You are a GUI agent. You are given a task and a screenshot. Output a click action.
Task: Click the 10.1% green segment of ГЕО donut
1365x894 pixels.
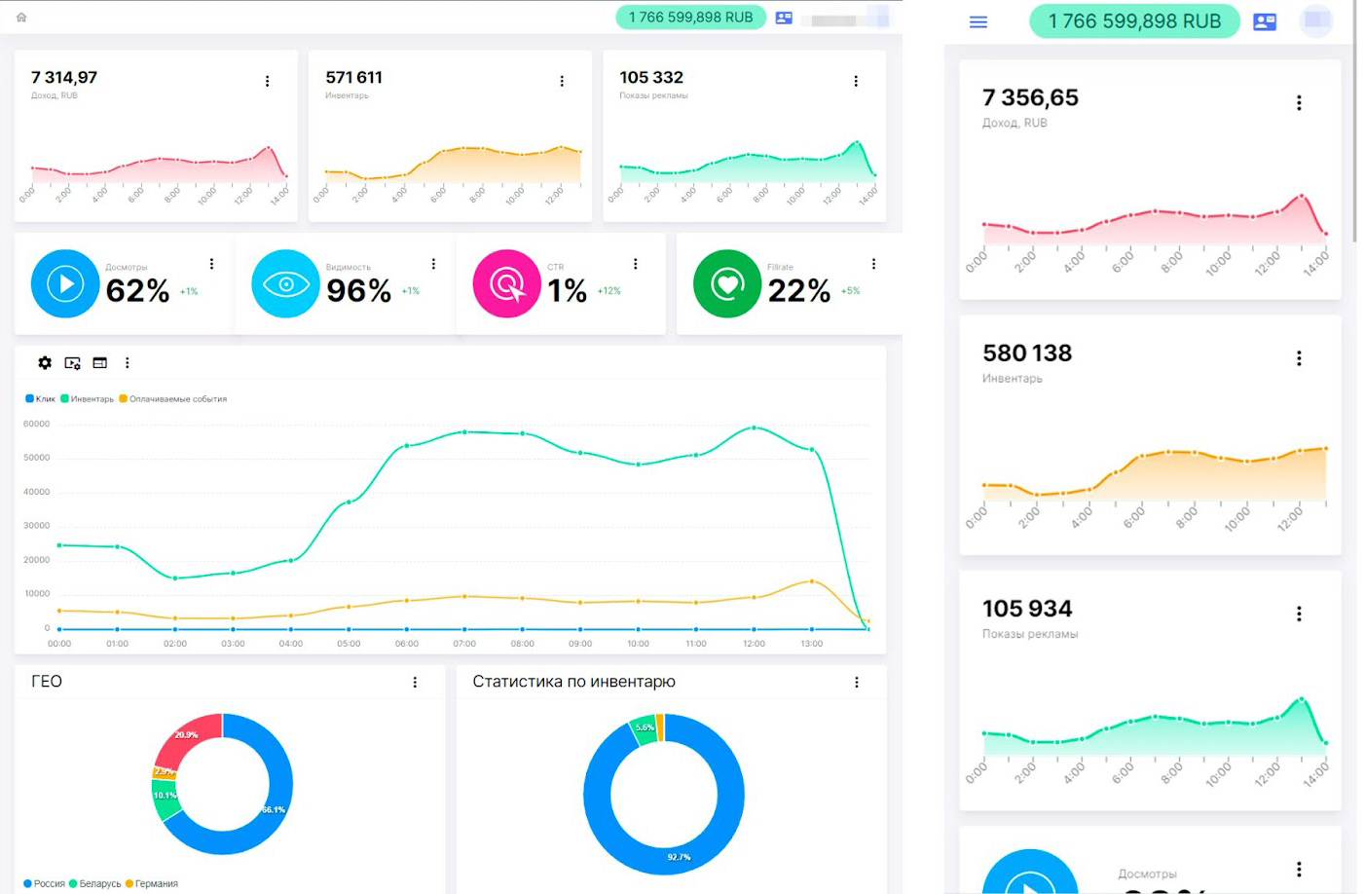(x=165, y=795)
